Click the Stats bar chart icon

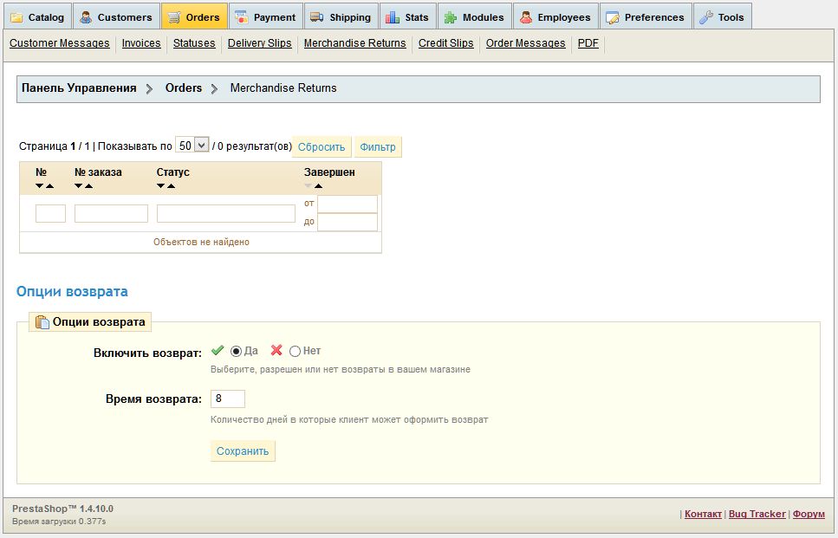(x=393, y=17)
